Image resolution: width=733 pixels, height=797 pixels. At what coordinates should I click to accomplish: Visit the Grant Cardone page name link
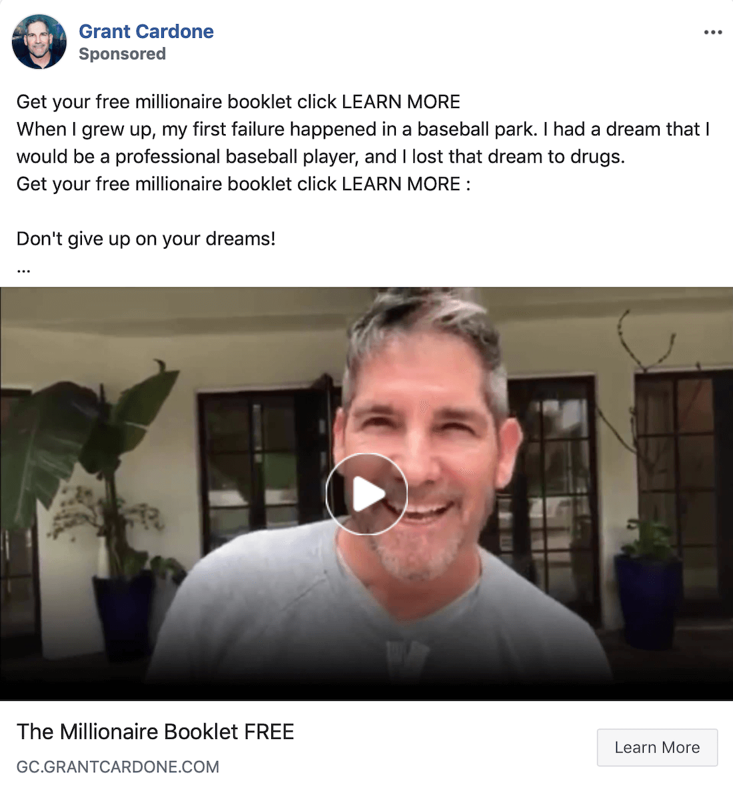[x=147, y=31]
